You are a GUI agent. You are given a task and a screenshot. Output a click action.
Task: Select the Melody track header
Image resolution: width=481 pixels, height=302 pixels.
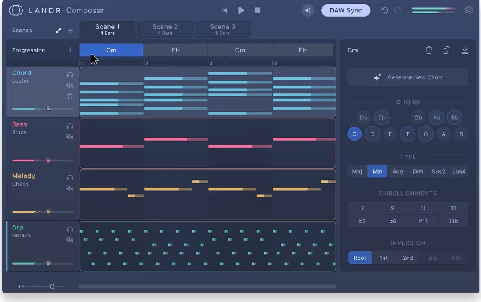pyautogui.click(x=43, y=194)
